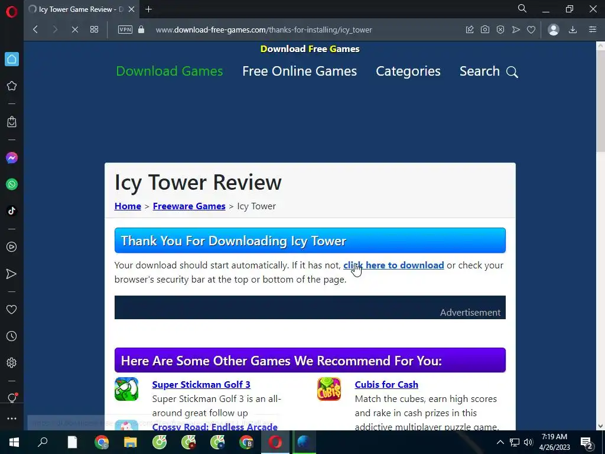Send page via My Flow toolbar icon
This screenshot has height=454, width=605.
tap(516, 30)
